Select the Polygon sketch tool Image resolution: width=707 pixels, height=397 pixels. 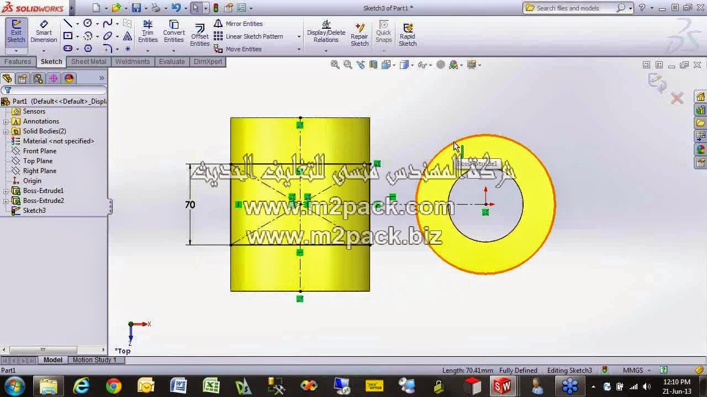pos(87,49)
